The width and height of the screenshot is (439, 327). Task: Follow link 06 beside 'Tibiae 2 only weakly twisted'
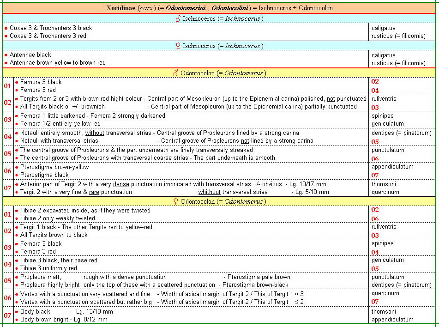[x=375, y=219]
